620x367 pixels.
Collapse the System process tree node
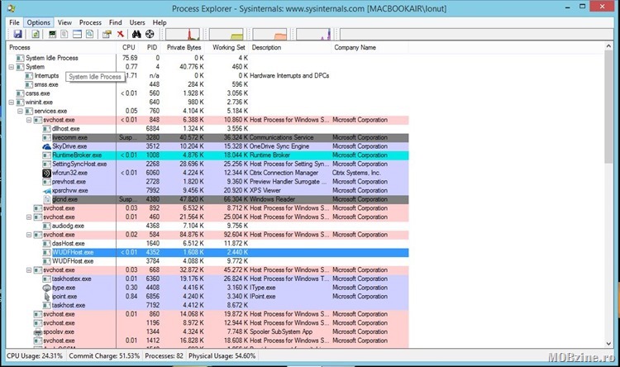click(x=11, y=67)
